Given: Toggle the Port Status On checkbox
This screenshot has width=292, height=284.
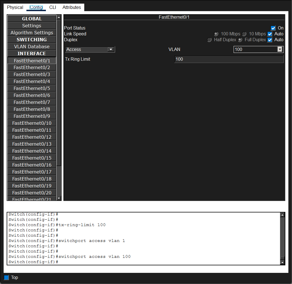Looking at the screenshot, I should click(273, 28).
